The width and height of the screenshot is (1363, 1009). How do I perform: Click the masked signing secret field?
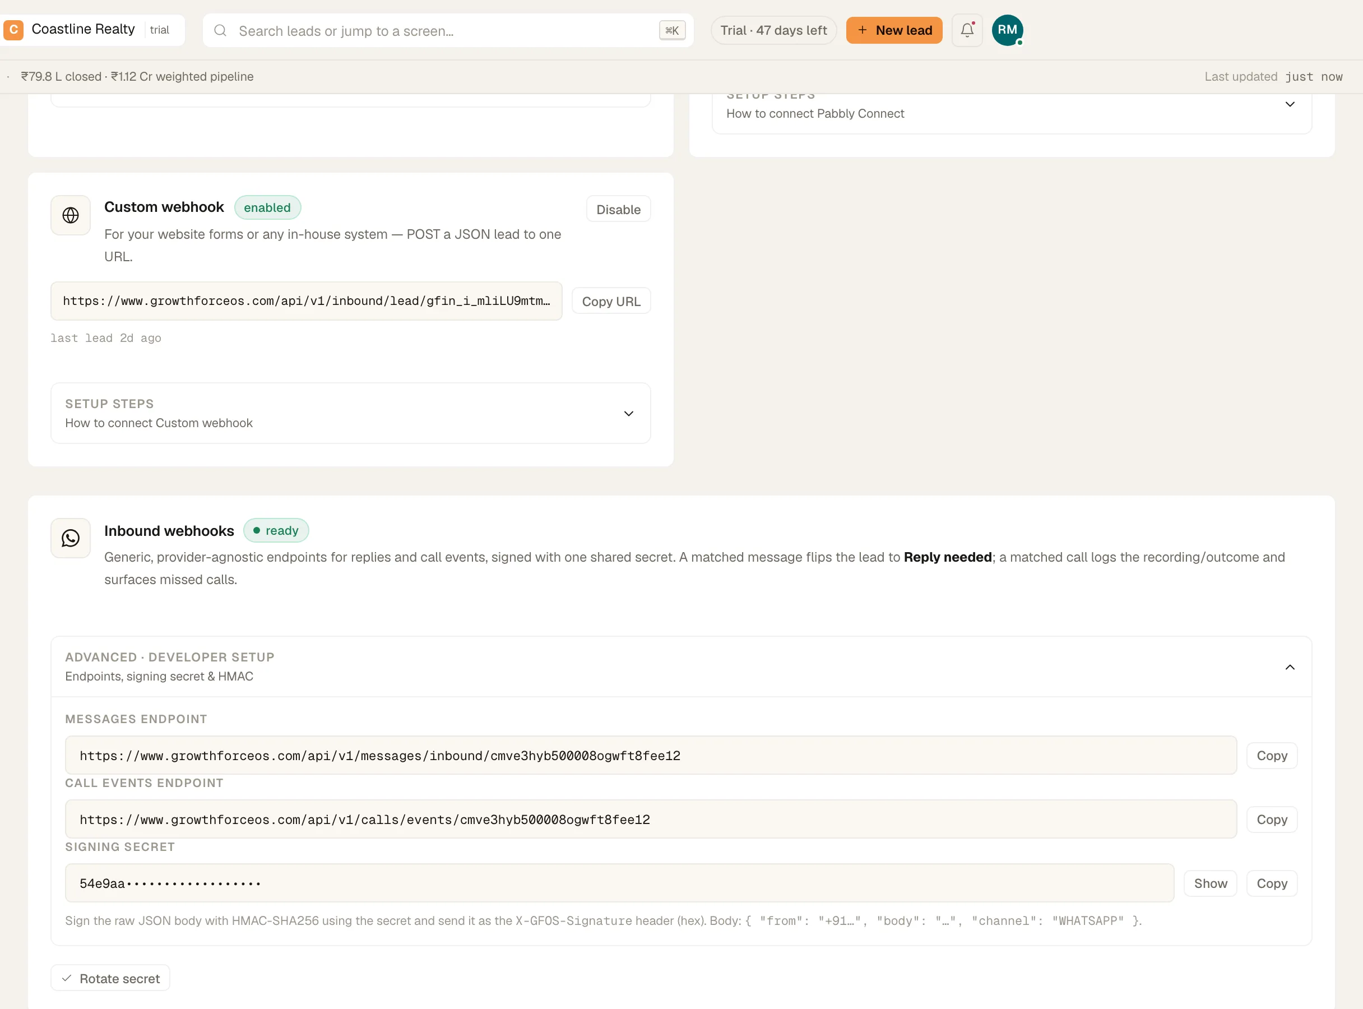click(619, 884)
